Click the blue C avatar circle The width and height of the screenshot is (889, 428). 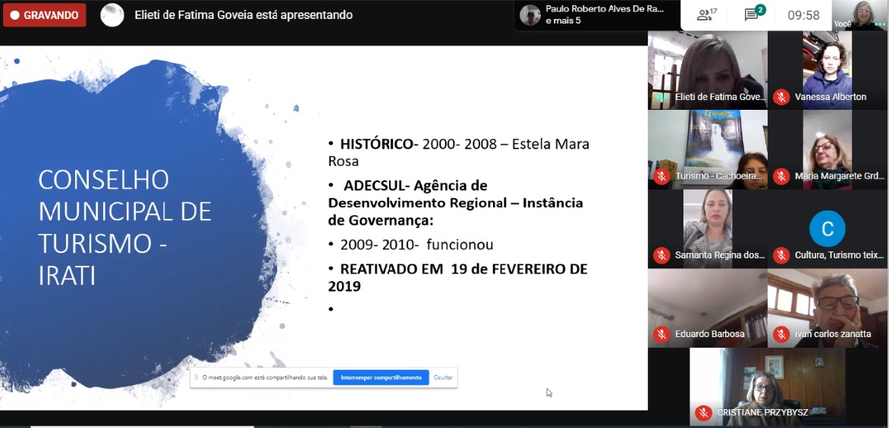pyautogui.click(x=828, y=228)
